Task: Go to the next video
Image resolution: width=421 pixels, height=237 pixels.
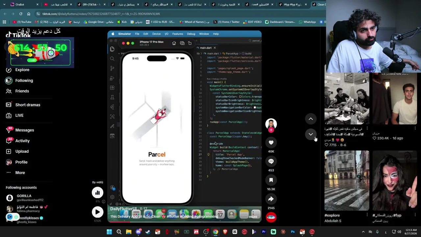Action: tap(311, 134)
